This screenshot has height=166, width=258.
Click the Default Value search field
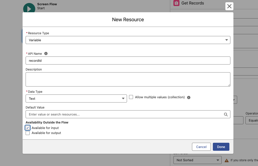(x=124, y=114)
